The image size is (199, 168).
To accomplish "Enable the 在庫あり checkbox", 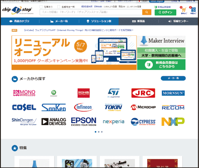I will (x=41, y=7).
